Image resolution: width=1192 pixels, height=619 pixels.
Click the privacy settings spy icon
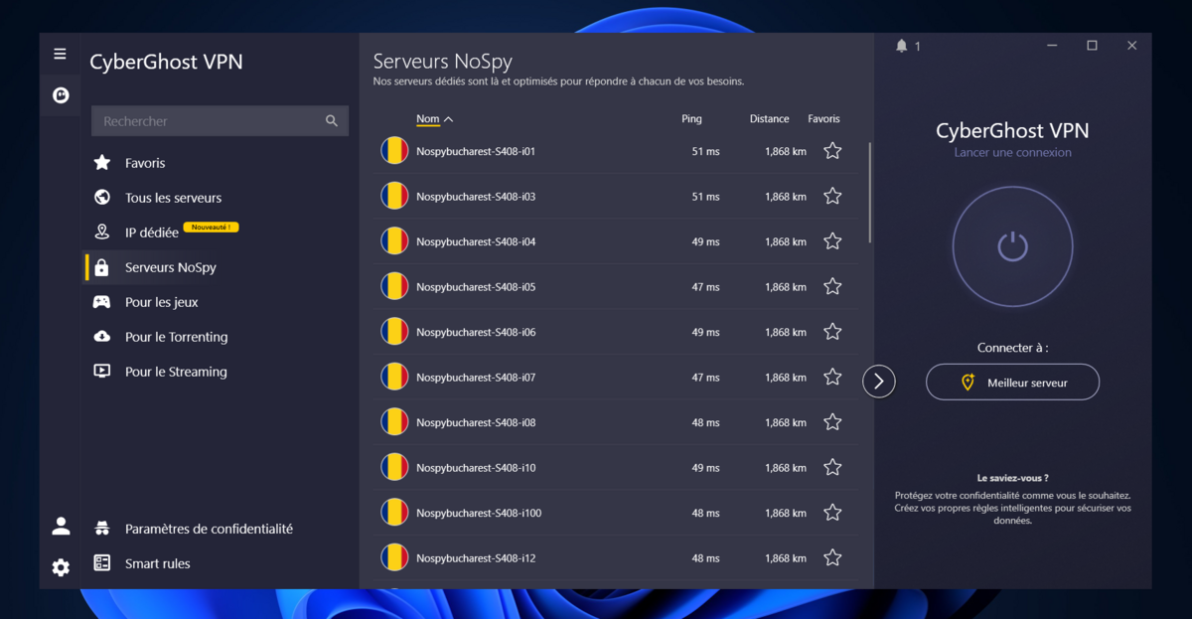pyautogui.click(x=101, y=528)
